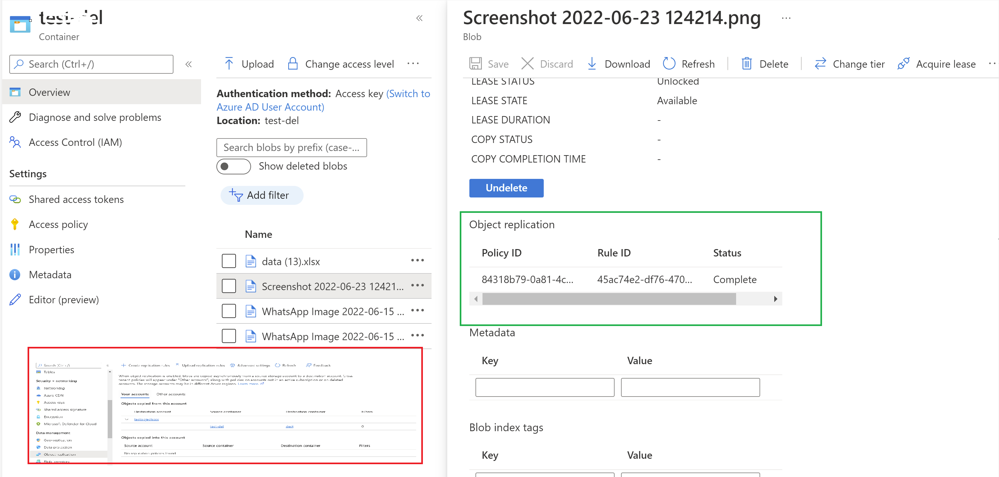This screenshot has width=999, height=477.
Task: Collapse the container blade with double chevron
Action: point(419,18)
